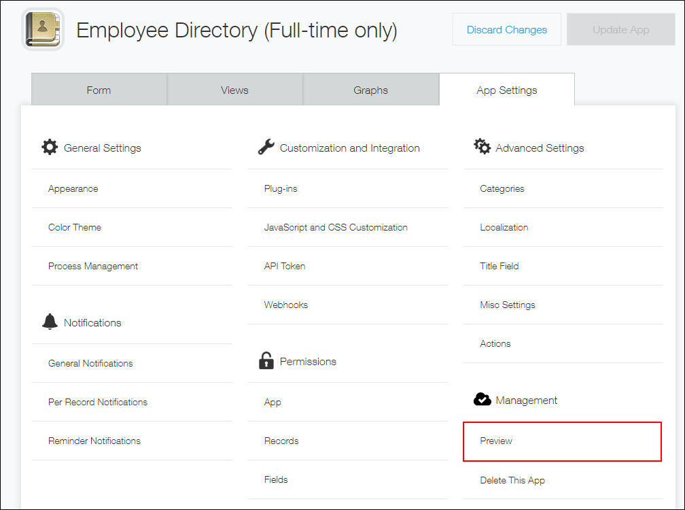
Task: Go to Process Management settings
Action: 93,266
